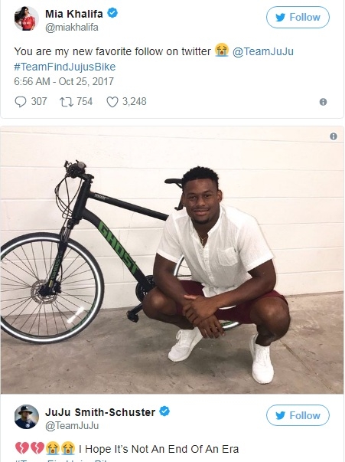Click JuJu Smith-Schuster's verified badge
345x462 pixels.
click(x=164, y=411)
